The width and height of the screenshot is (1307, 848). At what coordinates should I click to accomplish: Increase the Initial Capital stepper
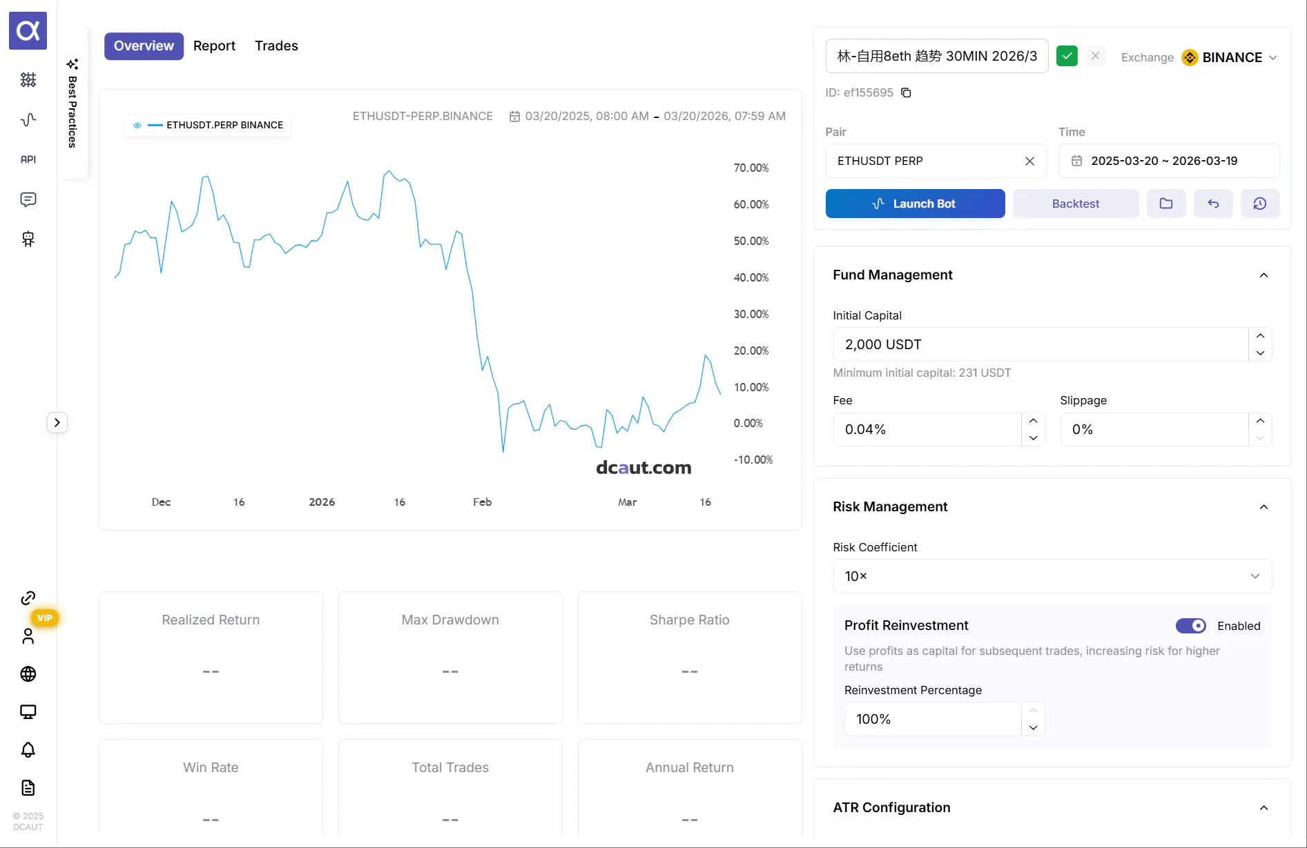[x=1260, y=336]
